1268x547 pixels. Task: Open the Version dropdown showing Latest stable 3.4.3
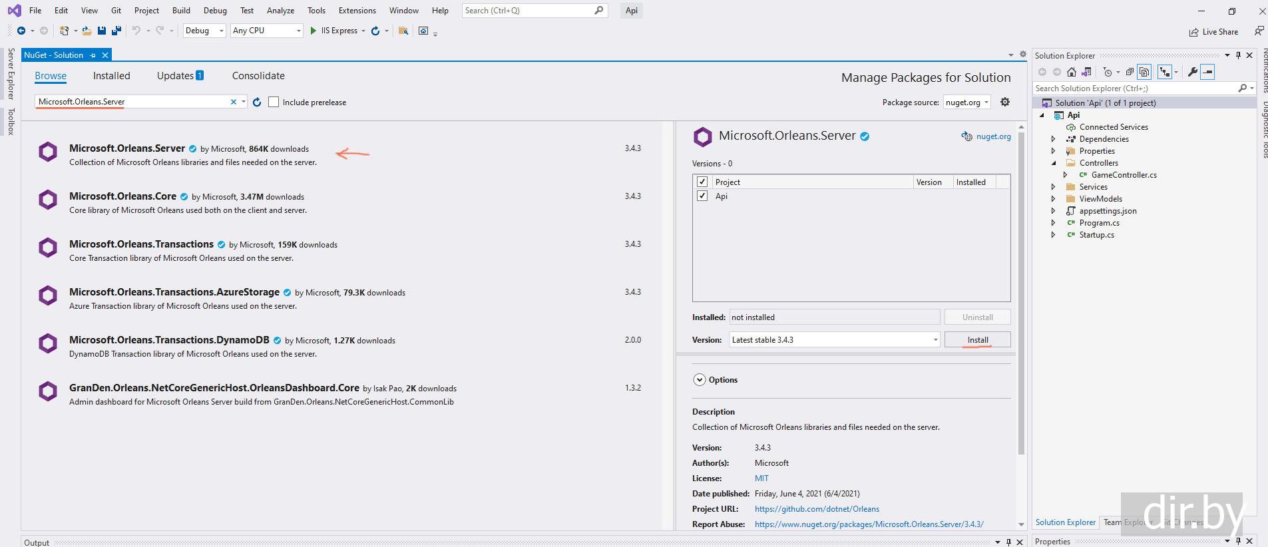pyautogui.click(x=935, y=339)
